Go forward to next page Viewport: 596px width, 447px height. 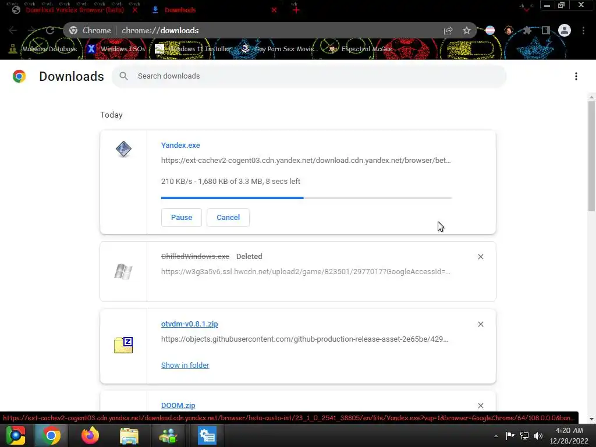point(31,30)
